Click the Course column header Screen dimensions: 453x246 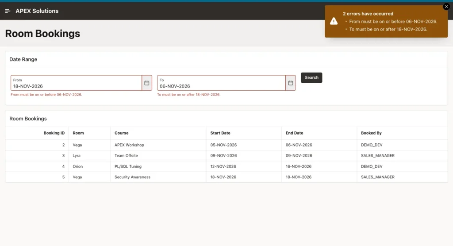tap(121, 133)
